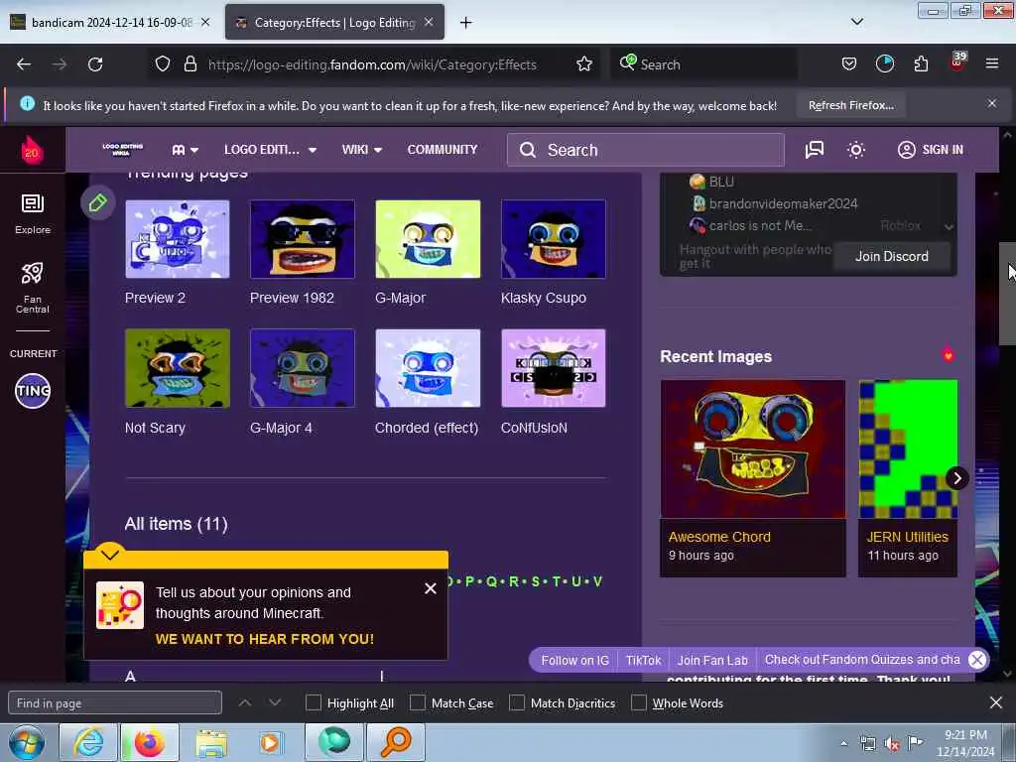Screen dimensions: 1016x762
Task: Show hidden system tray icons
Action: (x=843, y=744)
